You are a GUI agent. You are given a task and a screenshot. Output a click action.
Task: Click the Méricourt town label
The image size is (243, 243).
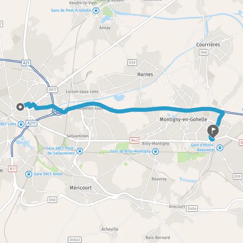pyautogui.click(x=81, y=188)
